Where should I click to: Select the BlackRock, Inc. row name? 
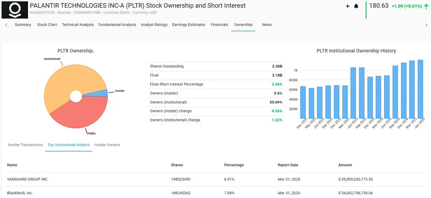(x=20, y=193)
